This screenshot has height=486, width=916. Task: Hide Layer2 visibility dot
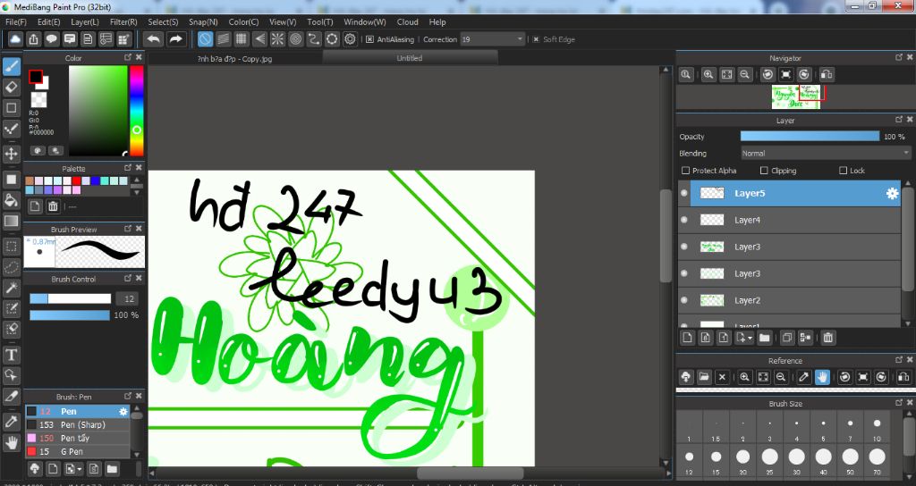pos(684,300)
